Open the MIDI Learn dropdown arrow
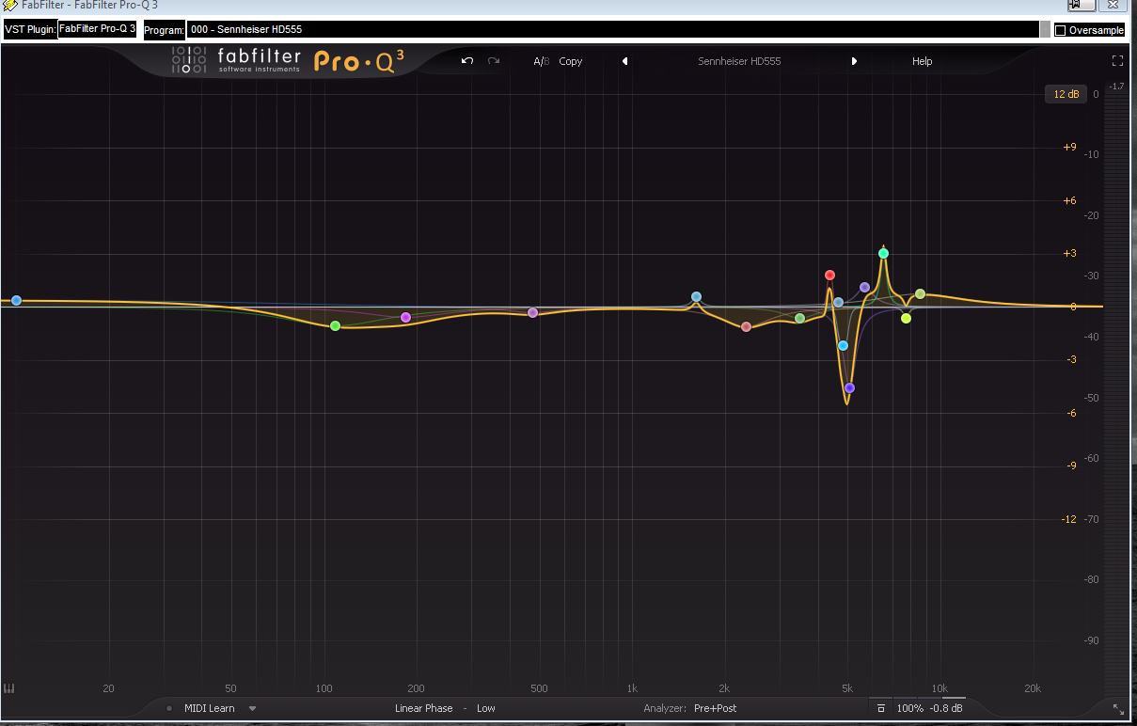This screenshot has width=1137, height=726. [252, 708]
